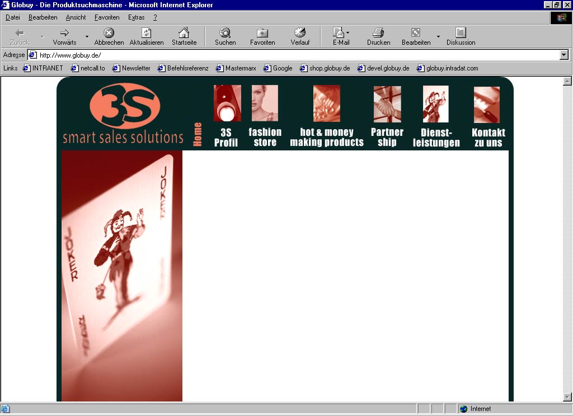Screen dimensions: 573x416
Task: Click the Bearbeiten toolbar edit icon
Action: [416, 33]
